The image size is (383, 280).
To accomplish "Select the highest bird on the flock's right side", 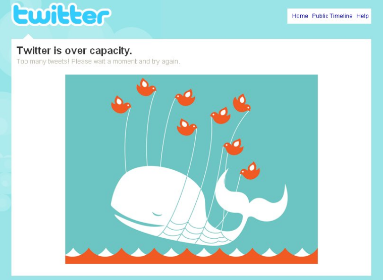I will click(x=242, y=103).
